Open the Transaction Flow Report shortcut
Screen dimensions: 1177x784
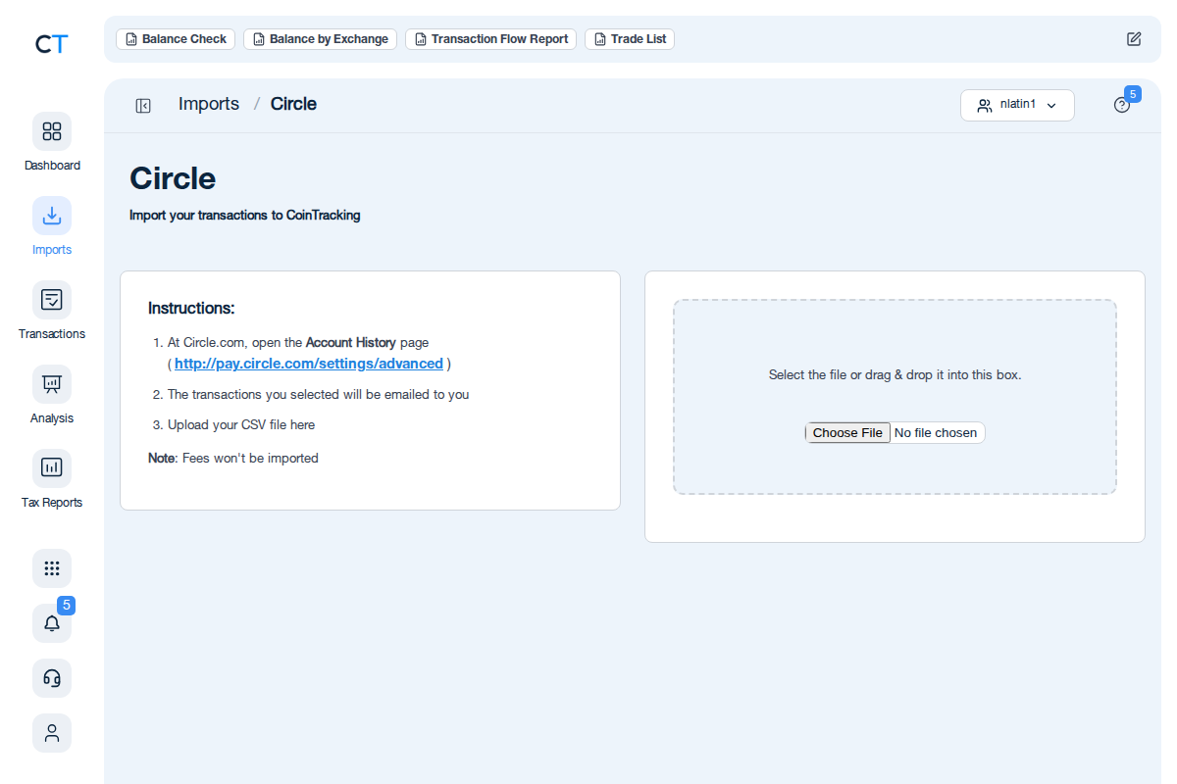[490, 39]
